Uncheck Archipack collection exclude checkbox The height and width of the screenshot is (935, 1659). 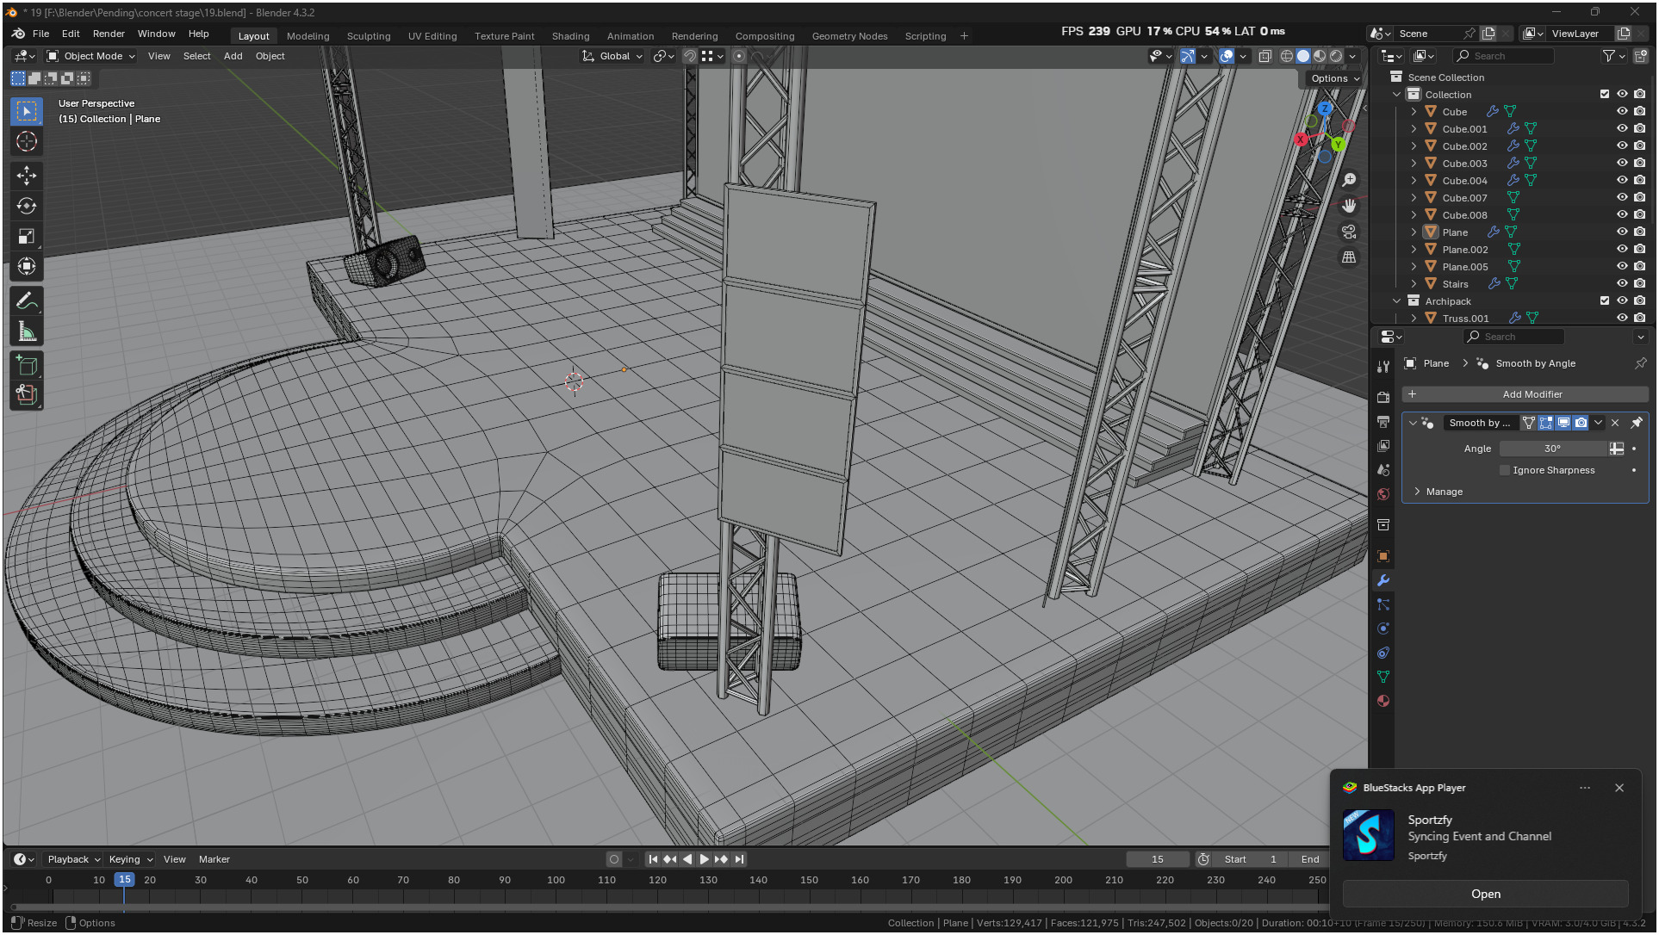pyautogui.click(x=1604, y=300)
